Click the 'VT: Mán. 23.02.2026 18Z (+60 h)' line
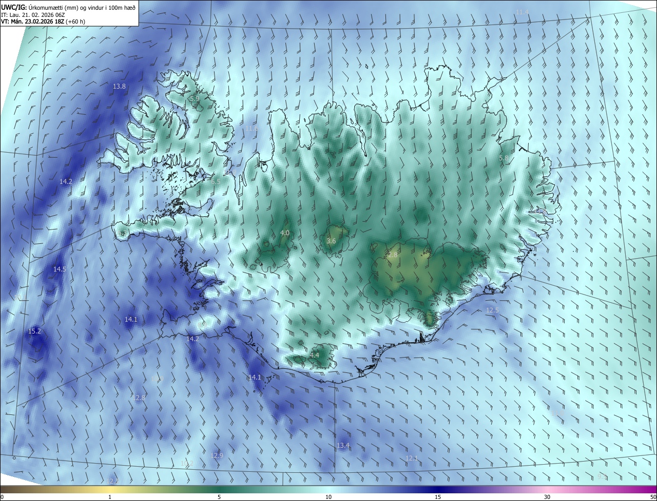The width and height of the screenshot is (657, 501). [43, 22]
